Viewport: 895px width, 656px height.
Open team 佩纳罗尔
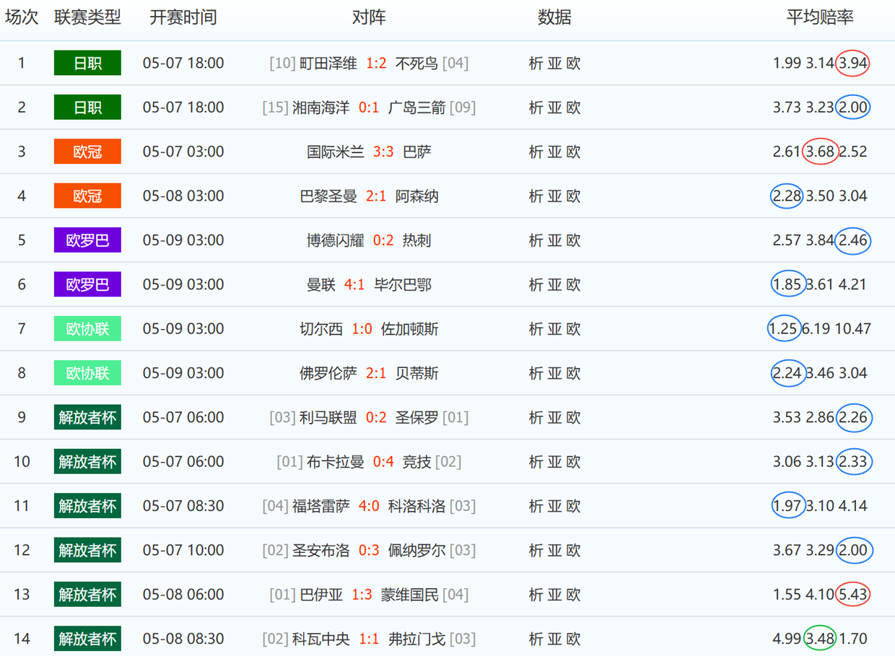pos(417,551)
